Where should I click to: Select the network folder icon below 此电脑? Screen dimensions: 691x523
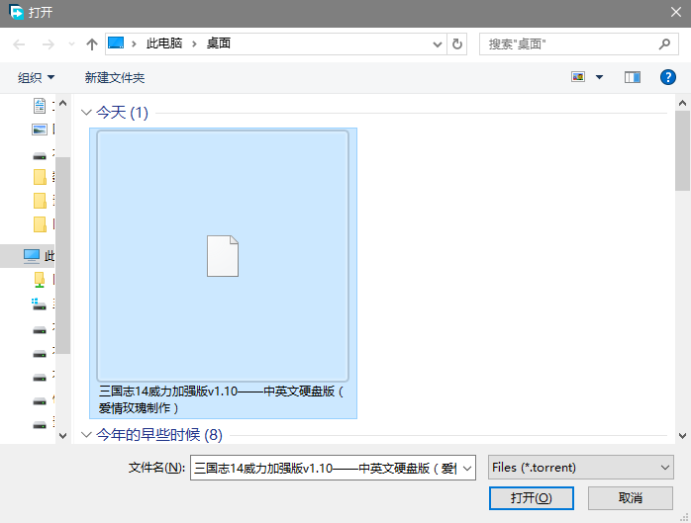pyautogui.click(x=40, y=280)
